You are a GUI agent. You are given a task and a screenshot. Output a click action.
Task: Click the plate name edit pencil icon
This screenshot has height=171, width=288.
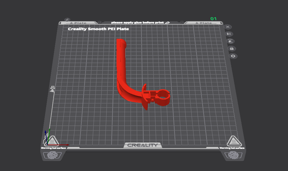(x=67, y=20)
